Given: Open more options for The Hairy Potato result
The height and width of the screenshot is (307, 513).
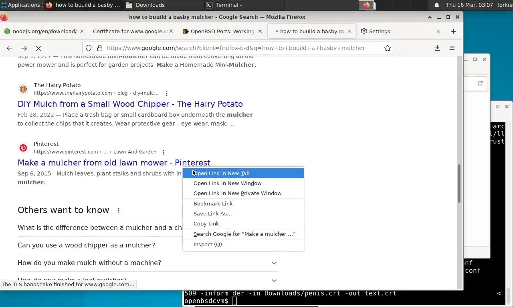Looking at the screenshot, I should coord(167,93).
